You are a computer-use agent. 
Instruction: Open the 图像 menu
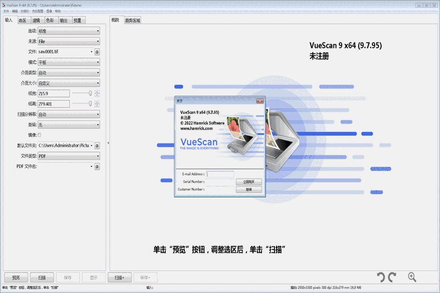[49, 11]
